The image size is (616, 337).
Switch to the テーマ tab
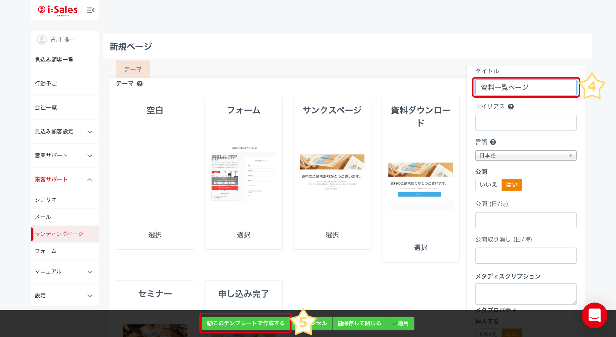click(133, 69)
